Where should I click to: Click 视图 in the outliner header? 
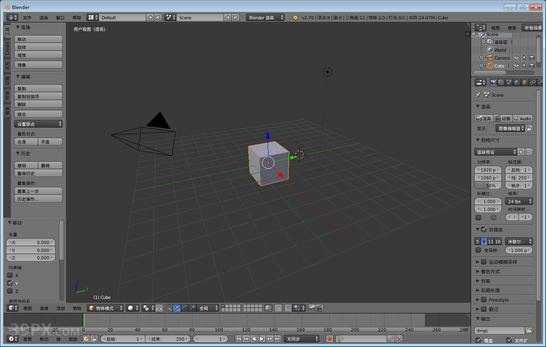[496, 28]
